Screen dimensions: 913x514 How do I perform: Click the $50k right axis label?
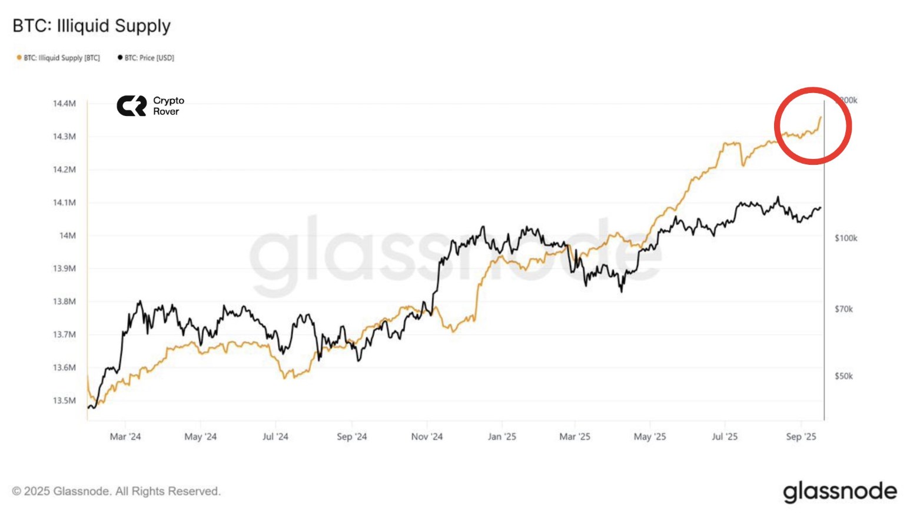pyautogui.click(x=844, y=376)
